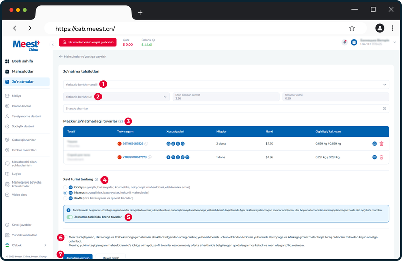Open Yetkazib berish manzili dropdown
Screen dimensions: 402x273
point(226,85)
